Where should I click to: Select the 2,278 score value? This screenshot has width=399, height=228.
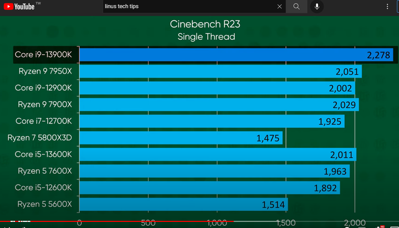[378, 55]
